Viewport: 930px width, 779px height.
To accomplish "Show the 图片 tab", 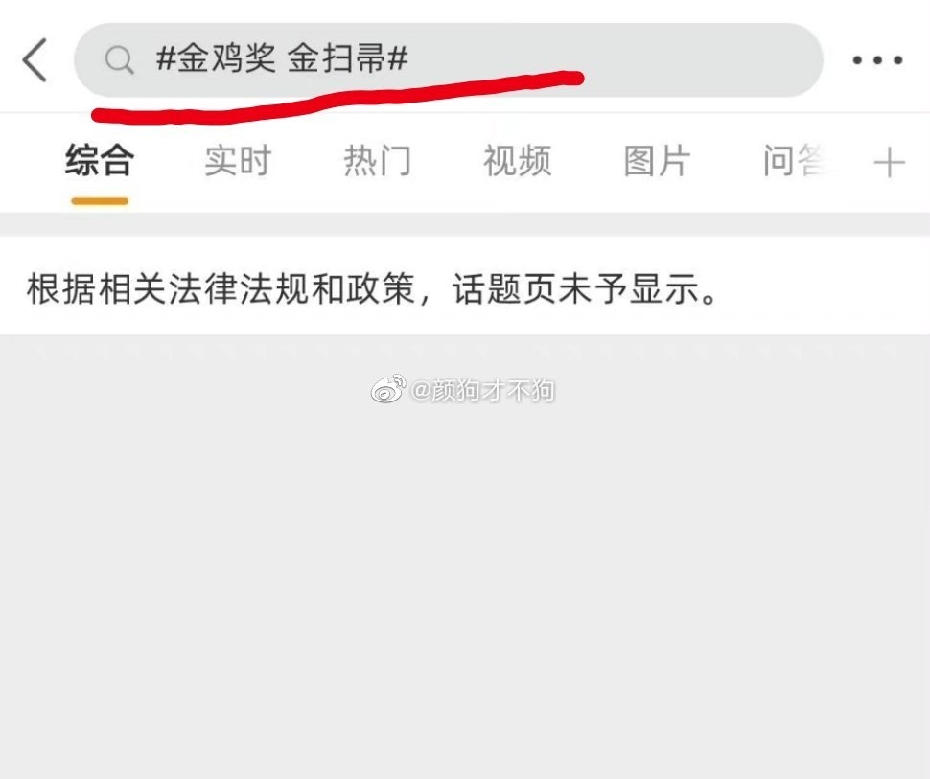I will 657,160.
